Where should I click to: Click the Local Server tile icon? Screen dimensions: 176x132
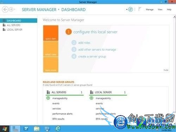92,92
